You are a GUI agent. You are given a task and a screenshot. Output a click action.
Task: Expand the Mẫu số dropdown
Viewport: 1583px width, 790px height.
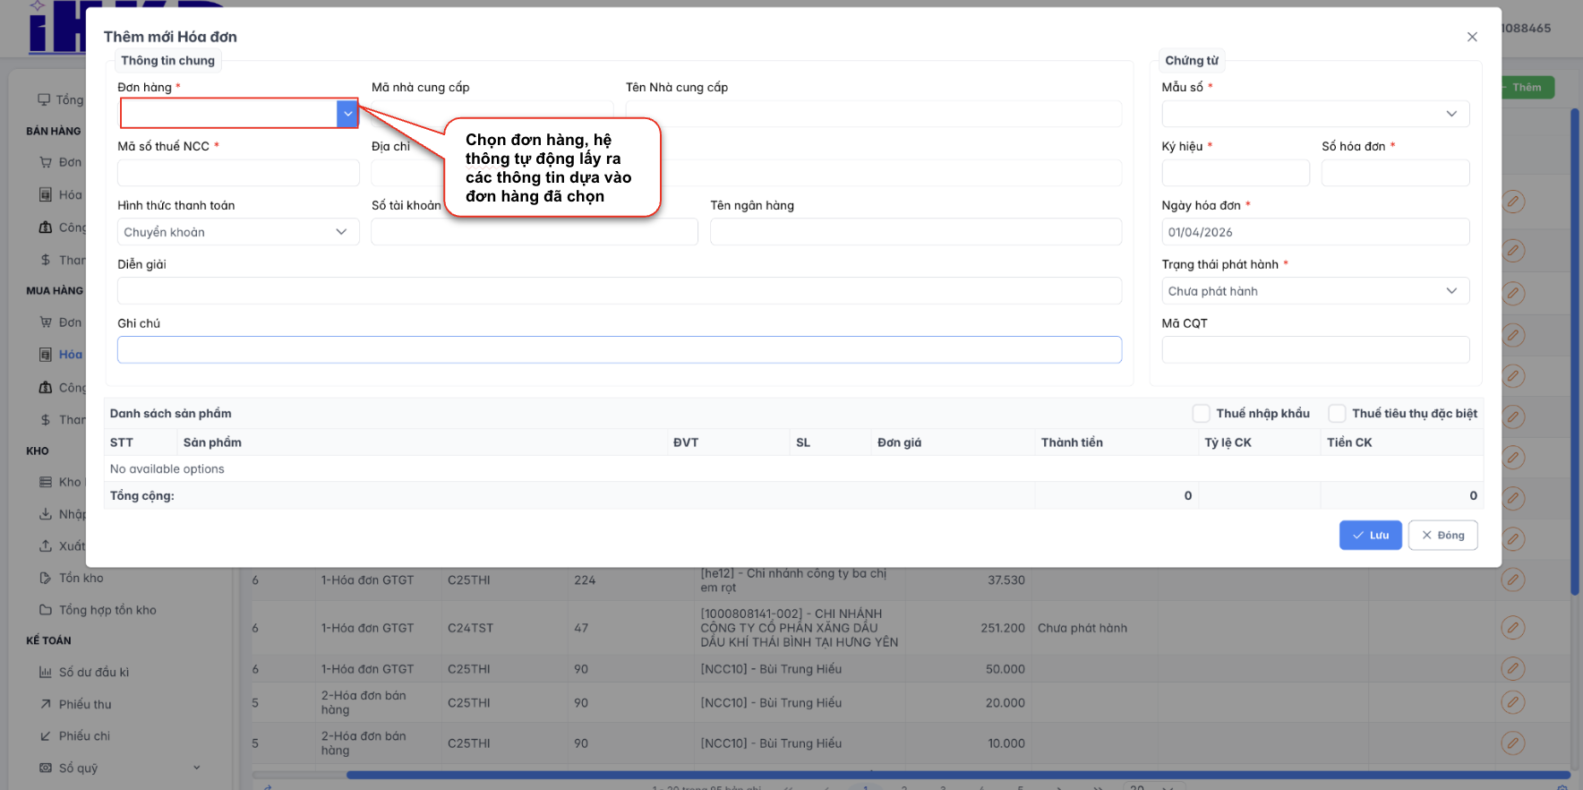pos(1450,114)
